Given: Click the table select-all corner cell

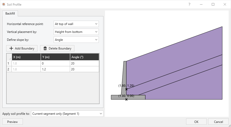Looking at the screenshot, I should pyautogui.click(x=9, y=57).
